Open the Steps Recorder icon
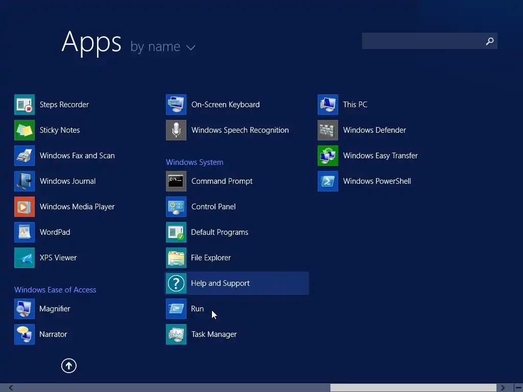Image resolution: width=523 pixels, height=392 pixels. click(x=25, y=105)
